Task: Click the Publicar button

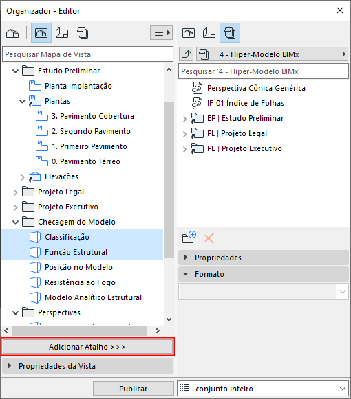Action: [x=133, y=389]
